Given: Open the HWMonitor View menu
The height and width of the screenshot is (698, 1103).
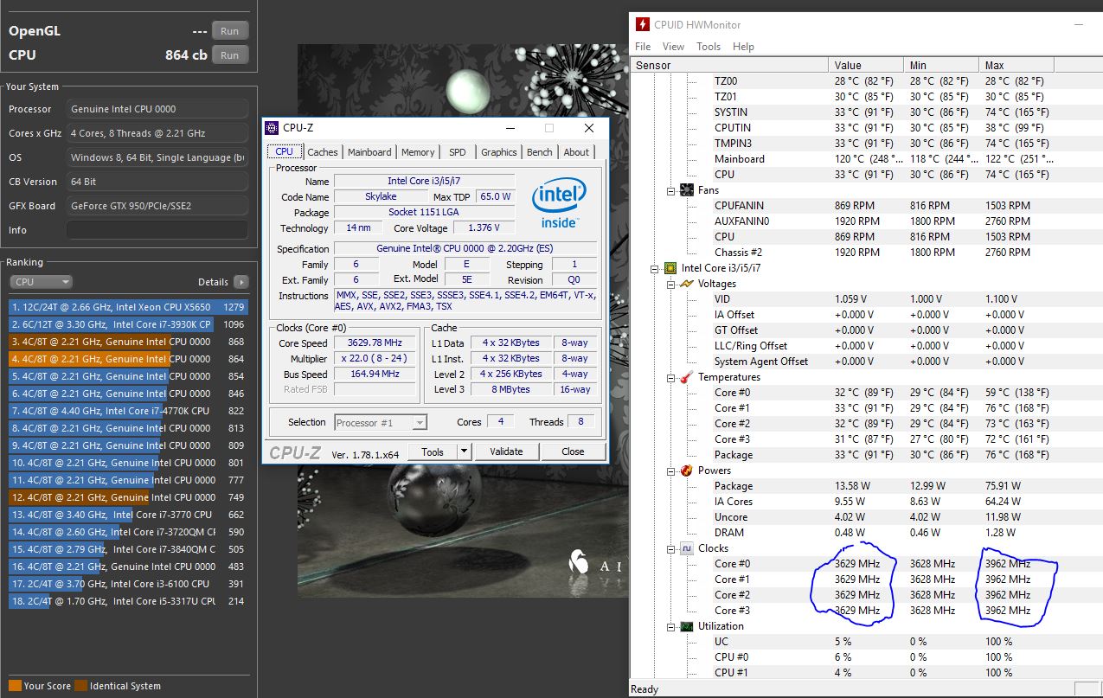Looking at the screenshot, I should (673, 47).
